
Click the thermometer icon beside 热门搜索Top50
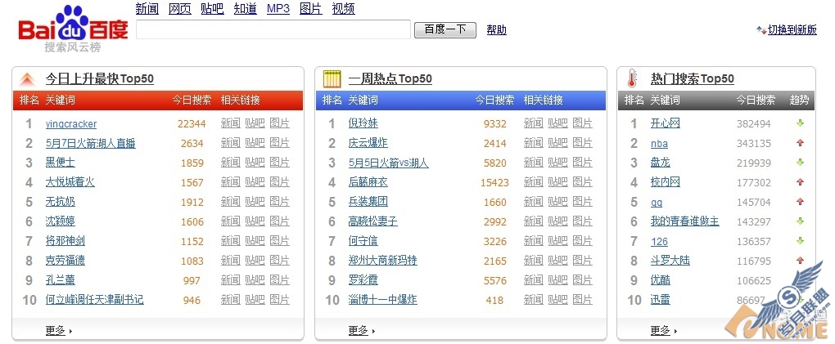point(632,79)
